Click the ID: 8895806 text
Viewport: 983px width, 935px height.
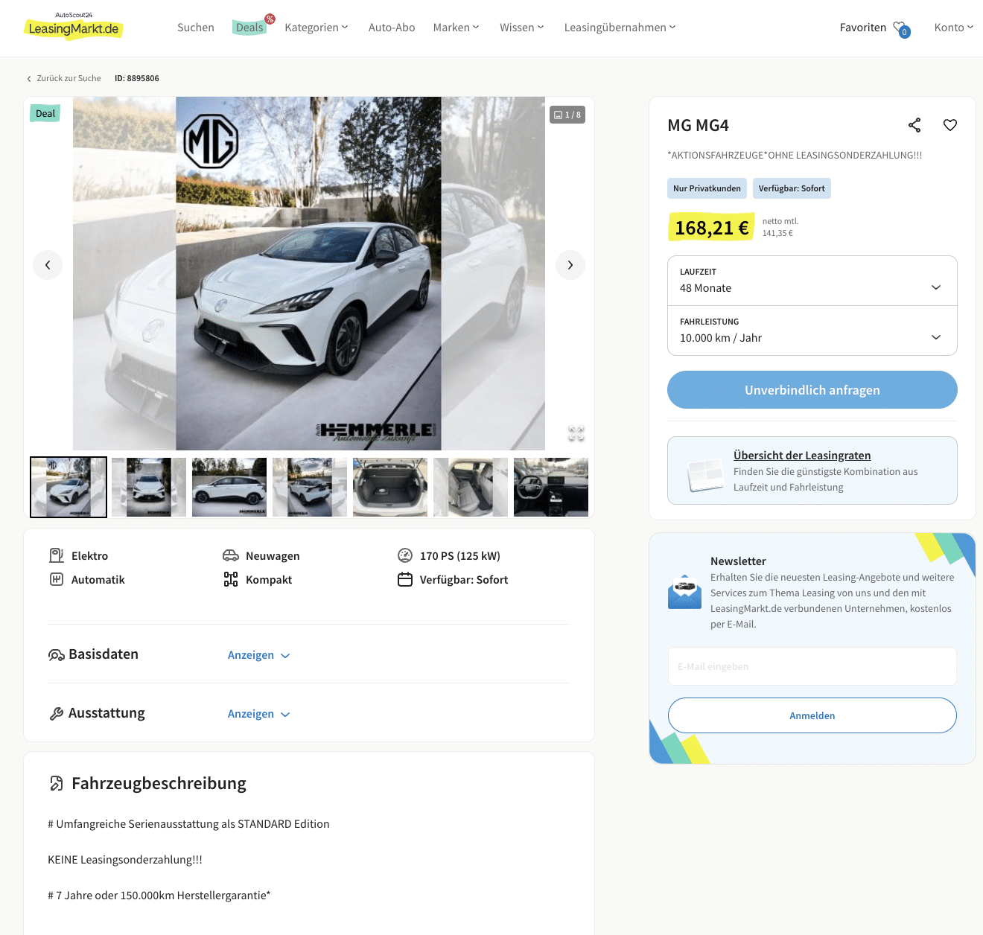coord(137,78)
